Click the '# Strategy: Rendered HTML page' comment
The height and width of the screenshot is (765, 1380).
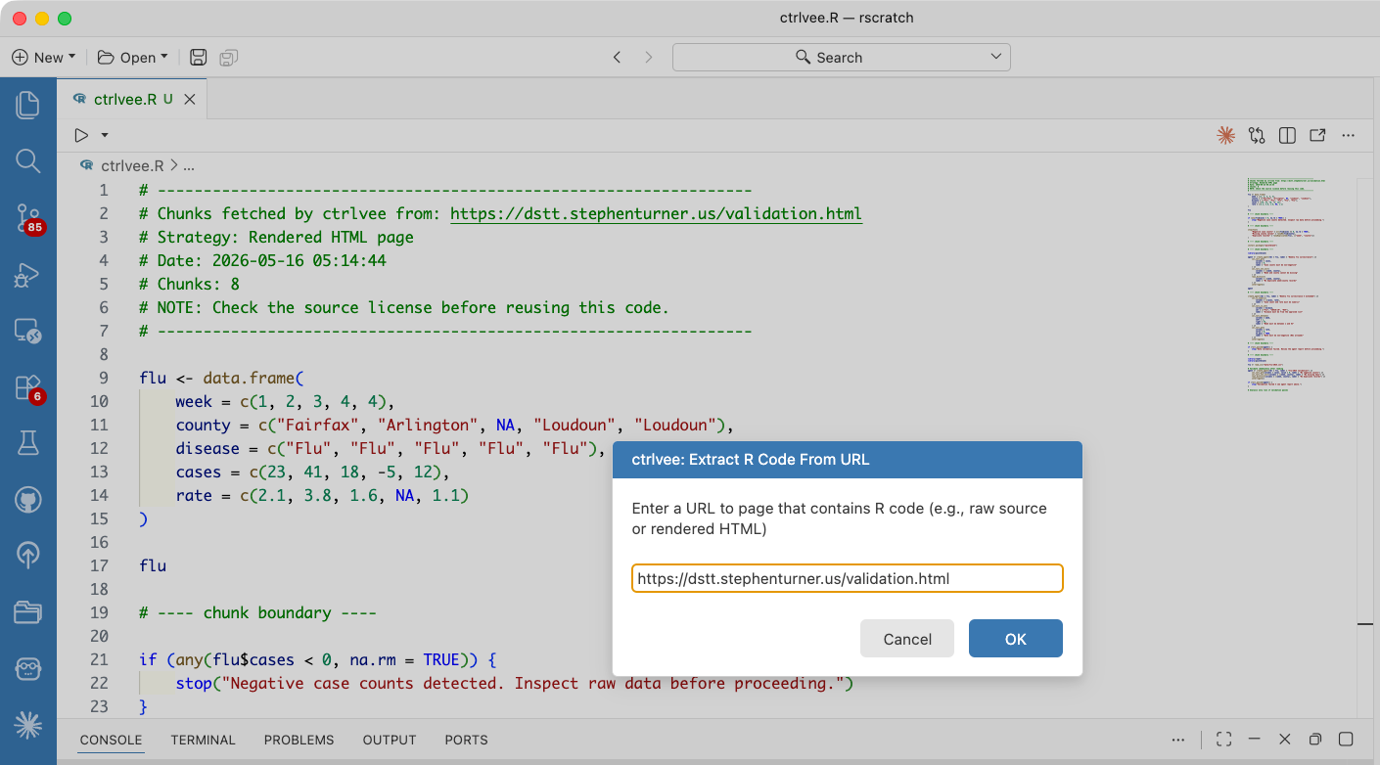(276, 237)
